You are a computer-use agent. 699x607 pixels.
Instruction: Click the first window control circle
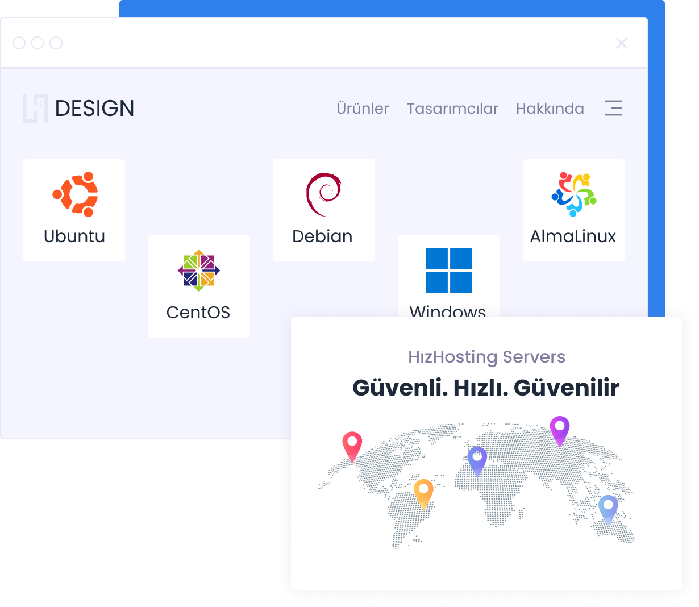tap(19, 43)
